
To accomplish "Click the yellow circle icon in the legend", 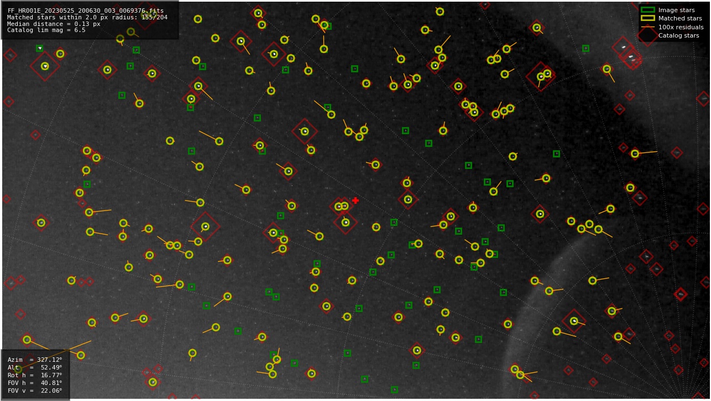I will coord(647,18).
